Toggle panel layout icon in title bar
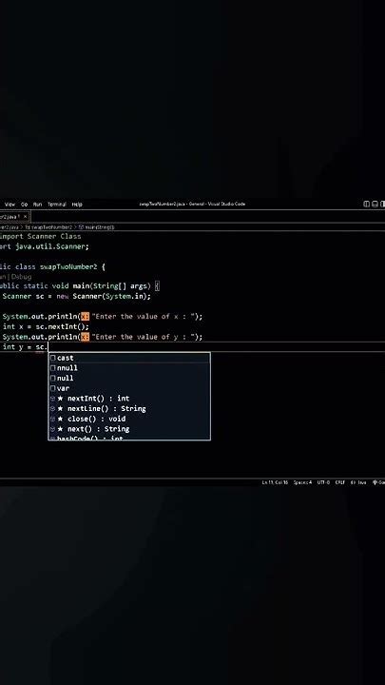 (x=375, y=204)
